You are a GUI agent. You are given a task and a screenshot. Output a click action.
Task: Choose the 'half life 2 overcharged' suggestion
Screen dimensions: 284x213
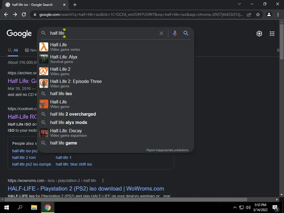click(115, 114)
